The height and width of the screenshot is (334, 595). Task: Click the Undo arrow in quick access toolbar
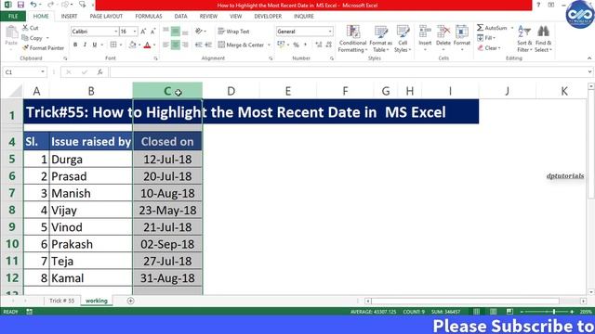tap(33, 5)
